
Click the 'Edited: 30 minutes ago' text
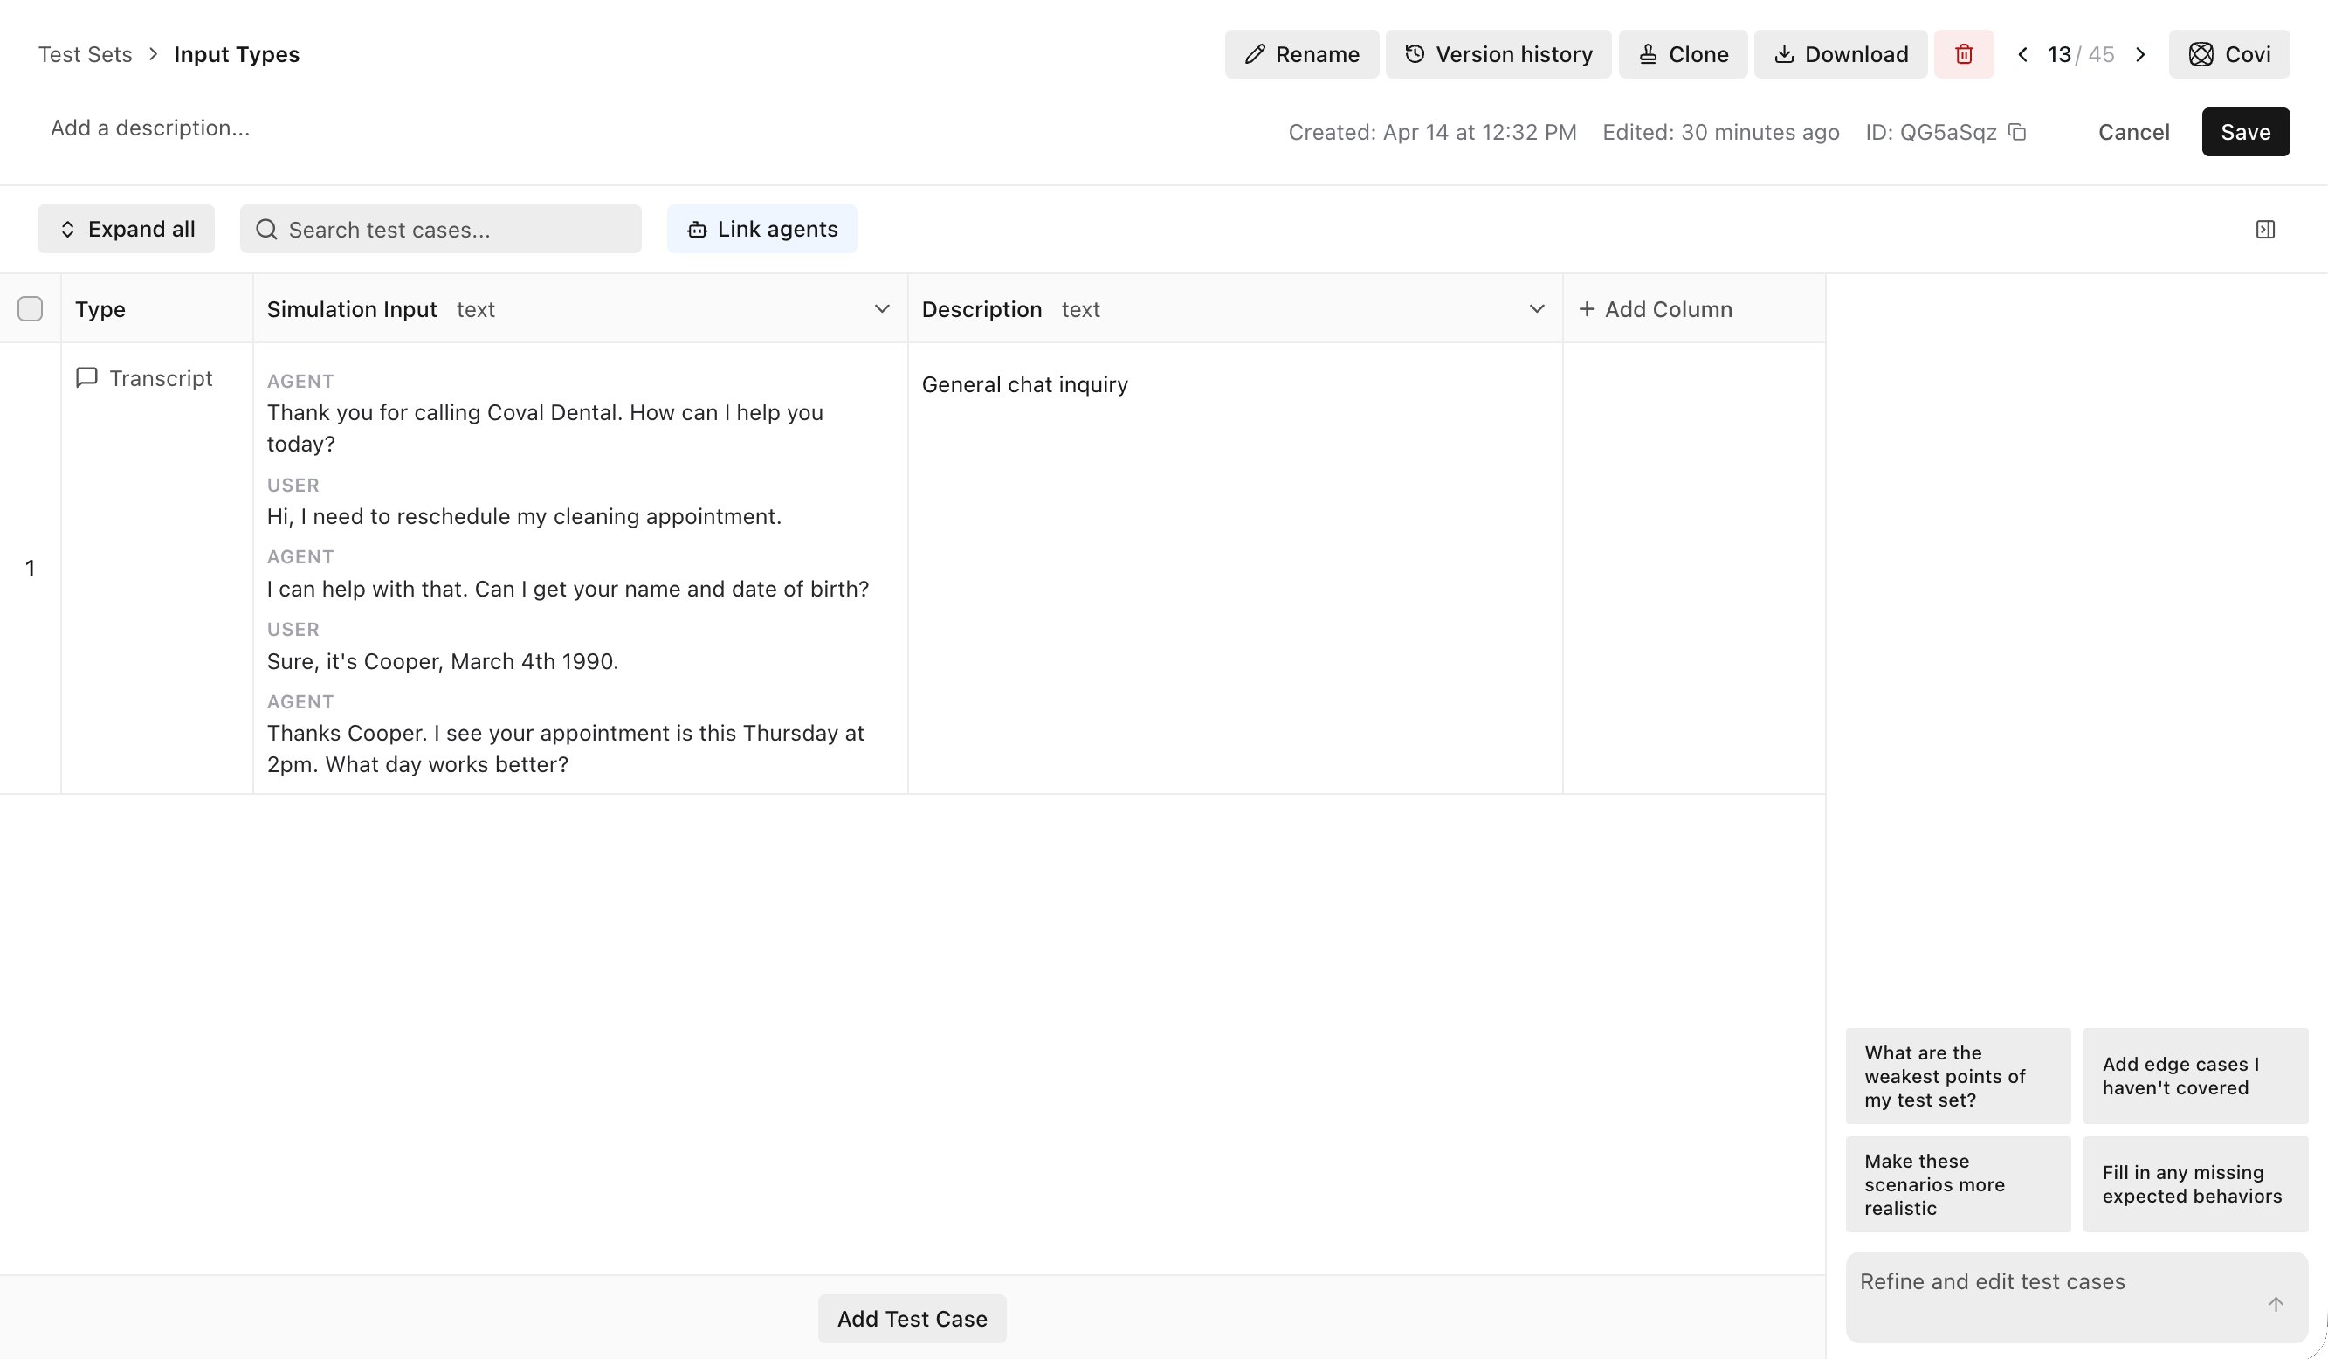tap(1720, 132)
